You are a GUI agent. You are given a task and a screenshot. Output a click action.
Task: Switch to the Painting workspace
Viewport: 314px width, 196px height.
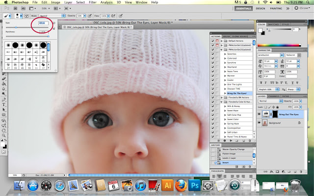(276, 8)
